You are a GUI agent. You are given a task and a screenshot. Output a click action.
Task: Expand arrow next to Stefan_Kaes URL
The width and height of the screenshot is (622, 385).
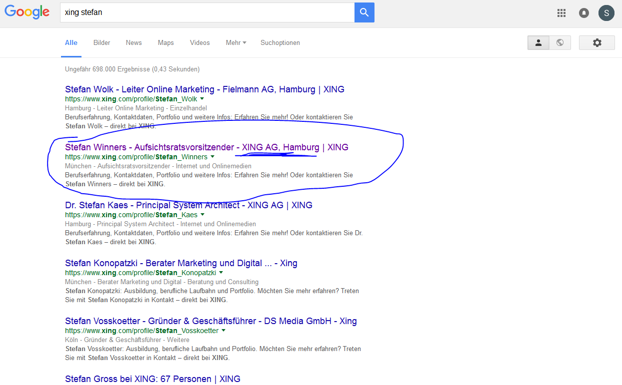(202, 215)
